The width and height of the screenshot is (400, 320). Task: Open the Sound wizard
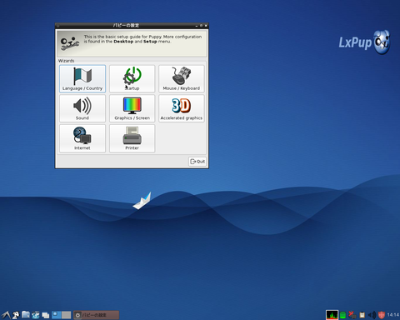(82, 108)
